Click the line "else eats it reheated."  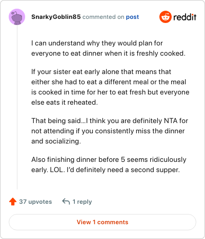(x=65, y=103)
